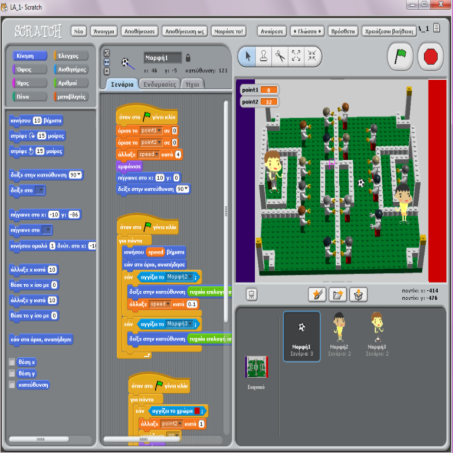Open Μορφή2 dropdown in αγγίζει το block
The image size is (453, 453).
pos(190,277)
